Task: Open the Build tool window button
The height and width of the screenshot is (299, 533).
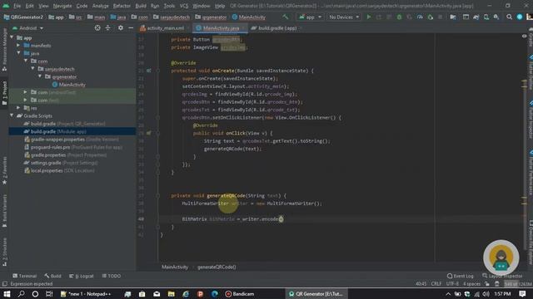Action: [x=52, y=276]
